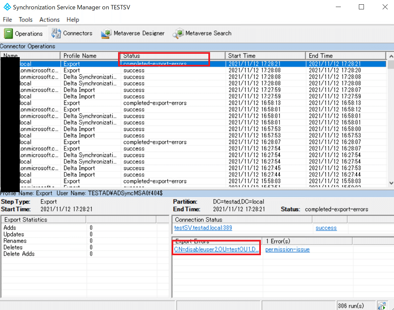Select the completed-export-errors run at 16:58:13
394x310 pixels.
(193, 103)
